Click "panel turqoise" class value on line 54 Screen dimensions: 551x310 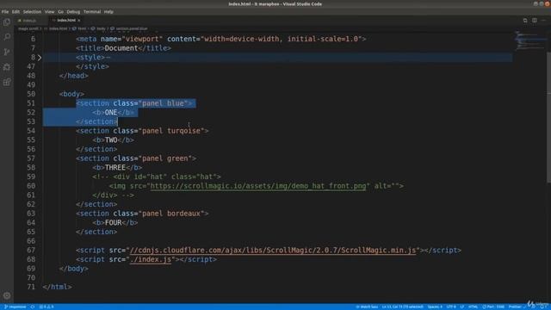click(171, 131)
